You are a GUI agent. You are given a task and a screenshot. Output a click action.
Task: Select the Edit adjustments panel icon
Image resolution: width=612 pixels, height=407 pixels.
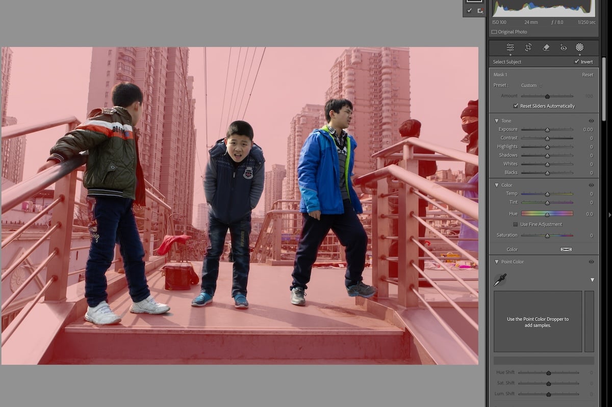(x=510, y=47)
